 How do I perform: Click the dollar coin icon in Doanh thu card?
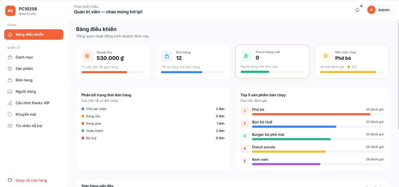click(x=87, y=56)
